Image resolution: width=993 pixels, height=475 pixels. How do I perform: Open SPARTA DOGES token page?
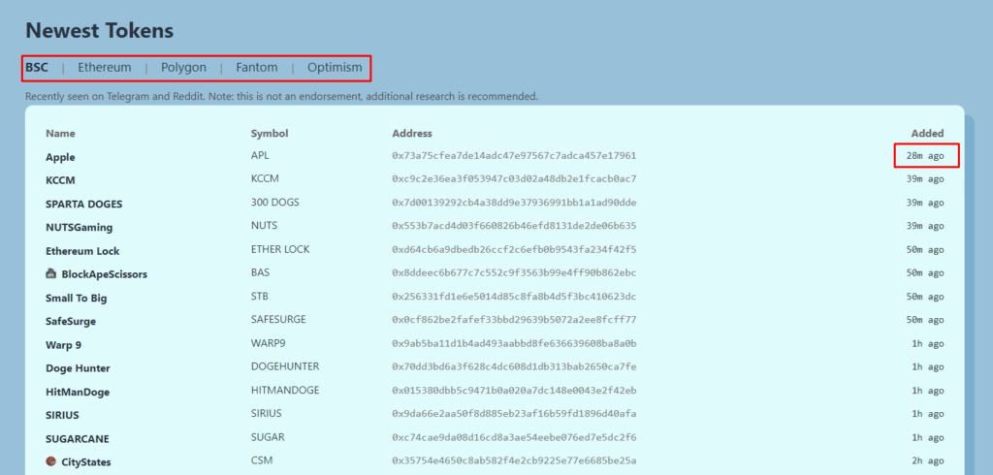pos(84,204)
